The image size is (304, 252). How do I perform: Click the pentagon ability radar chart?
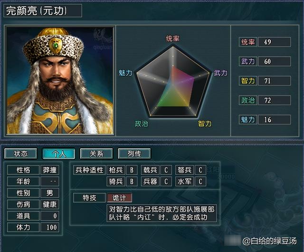tap(173, 81)
